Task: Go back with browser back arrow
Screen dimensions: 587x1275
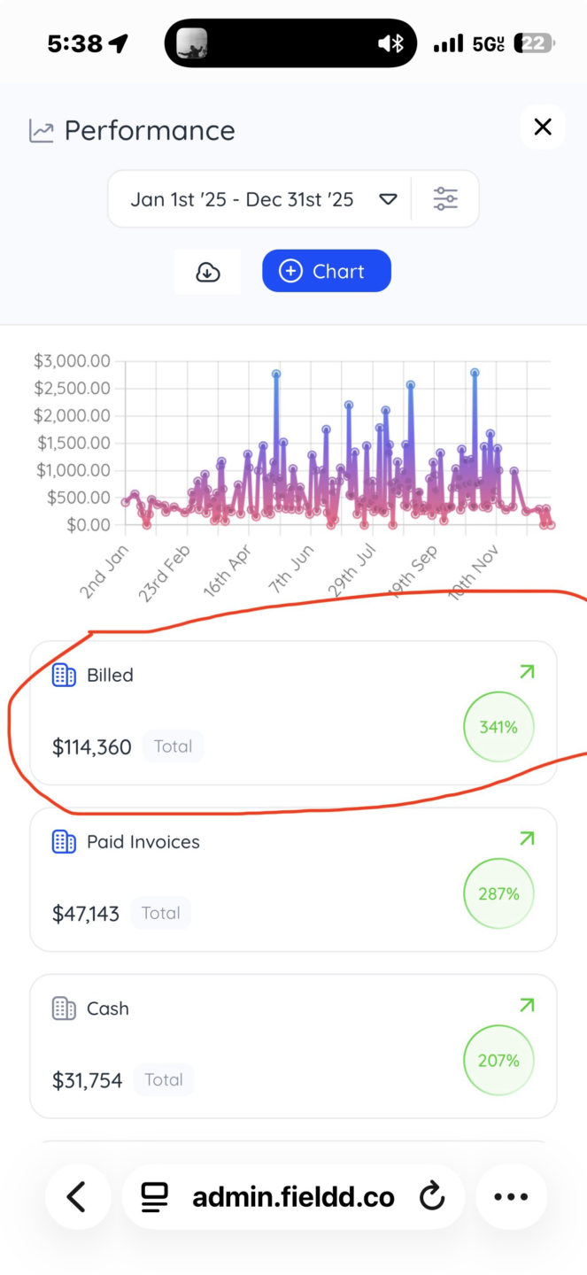Action: (77, 1197)
